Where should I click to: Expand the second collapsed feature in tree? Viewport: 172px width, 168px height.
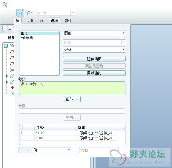click(7, 82)
